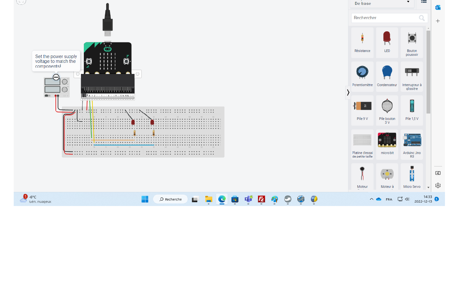
Task: Pick the Interrupteur à glissière component
Action: point(412,77)
